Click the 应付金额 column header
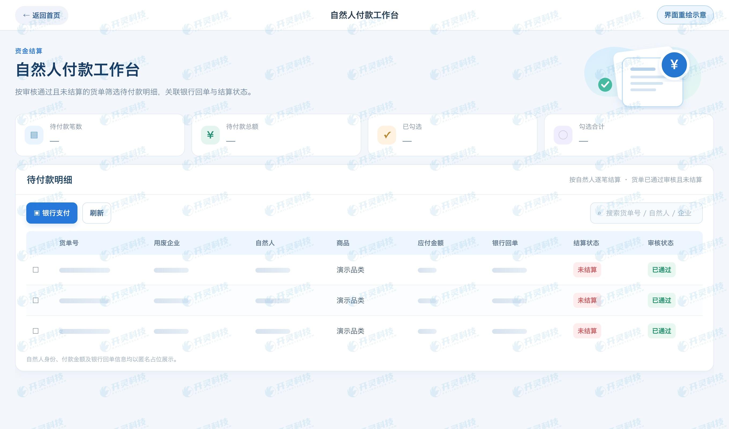Image resolution: width=729 pixels, height=429 pixels. point(430,243)
